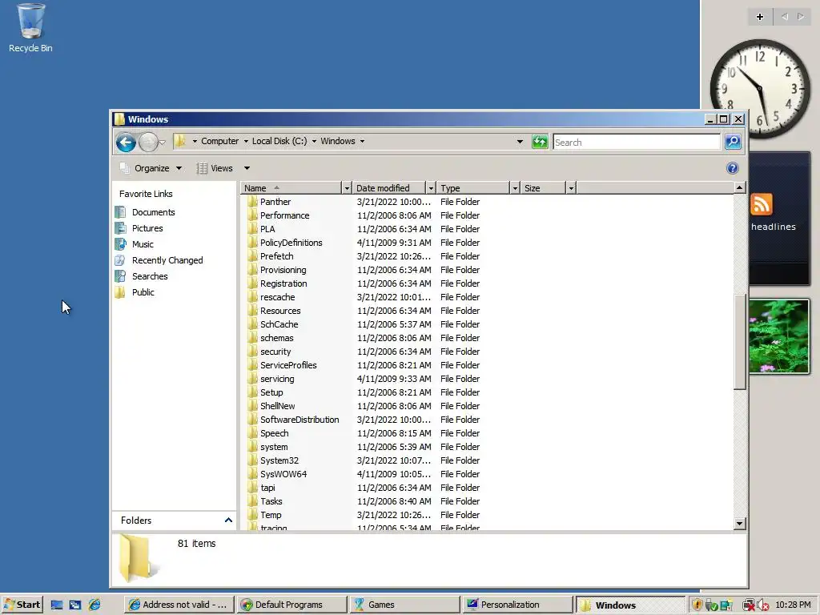820x615 pixels.
Task: Open the Start menu
Action: 22,605
